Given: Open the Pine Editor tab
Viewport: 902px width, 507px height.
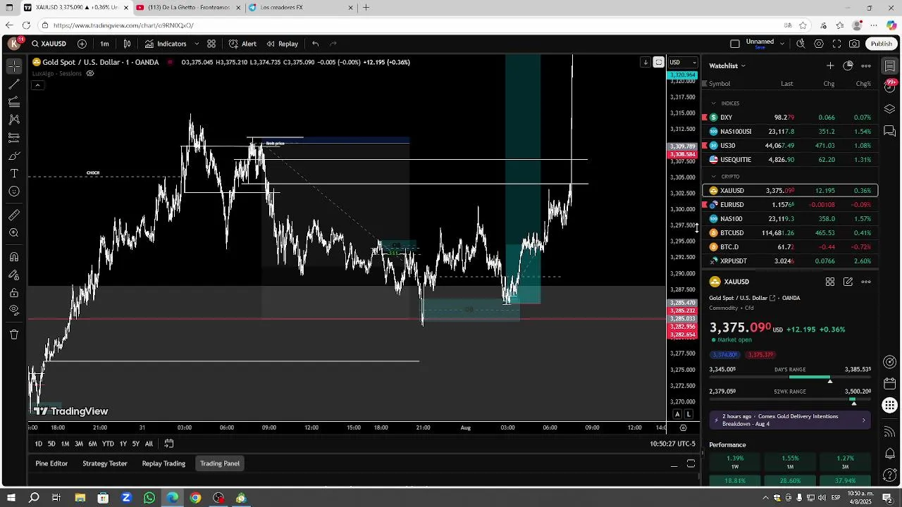Looking at the screenshot, I should point(51,463).
